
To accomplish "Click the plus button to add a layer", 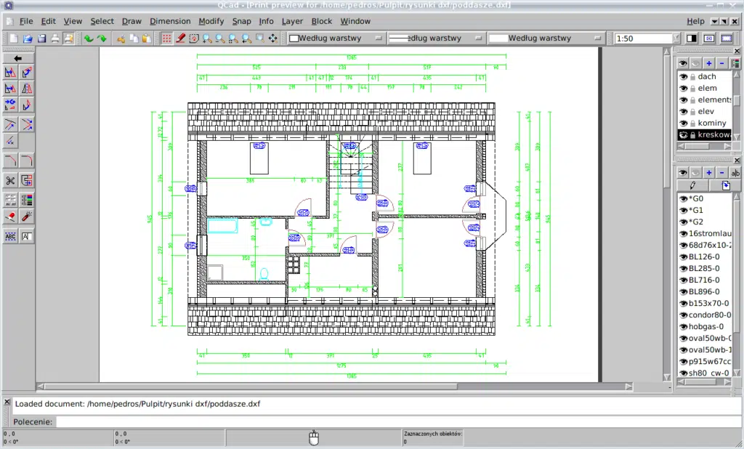I will [708, 63].
